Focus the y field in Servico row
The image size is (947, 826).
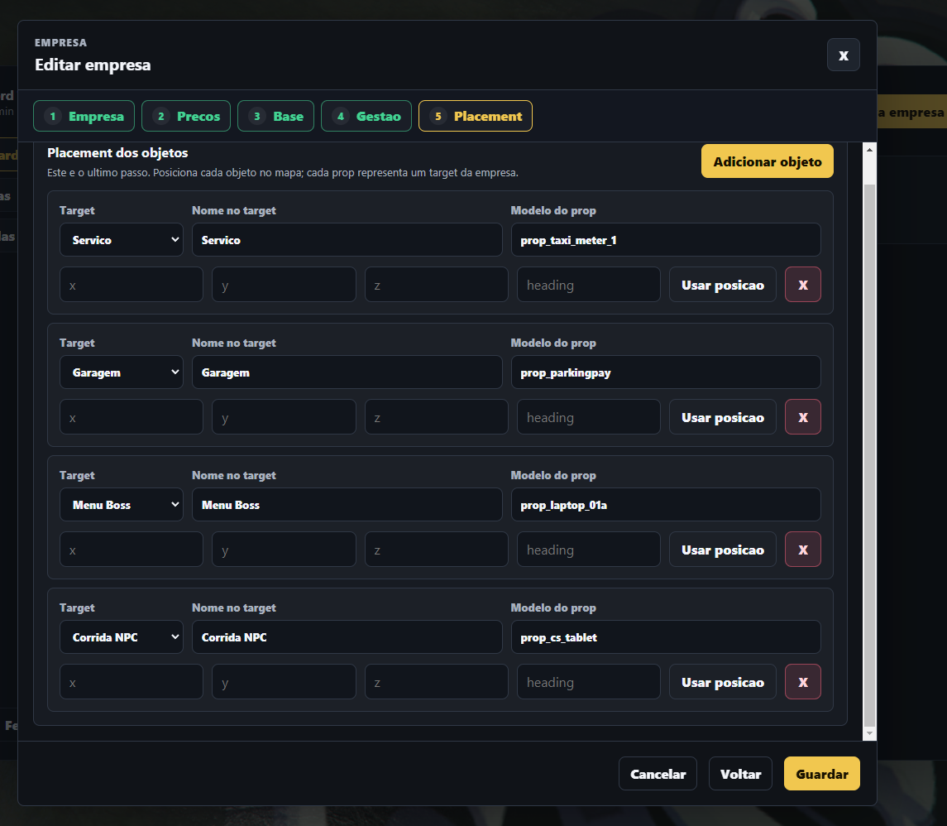pos(284,285)
